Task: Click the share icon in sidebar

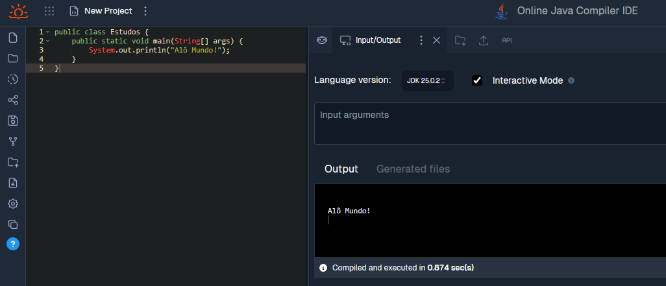Action: (x=13, y=100)
